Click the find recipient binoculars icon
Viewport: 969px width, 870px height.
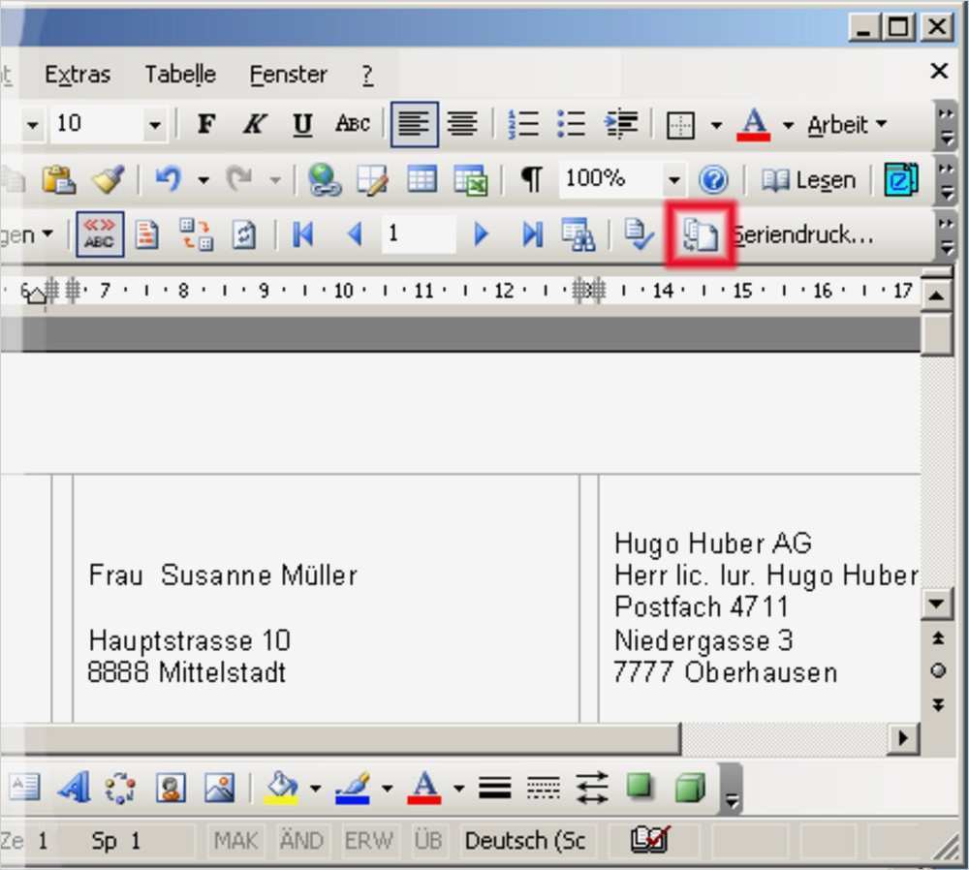pos(578,233)
